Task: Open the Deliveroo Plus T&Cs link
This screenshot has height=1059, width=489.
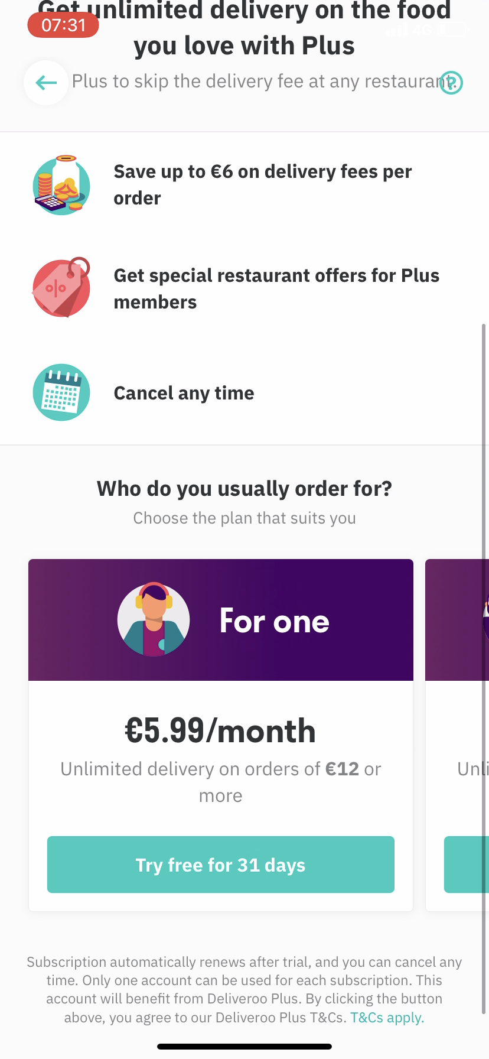Action: click(x=387, y=1017)
